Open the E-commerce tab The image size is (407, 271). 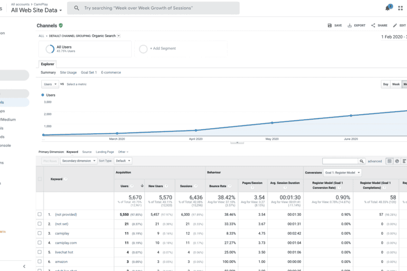tap(111, 72)
